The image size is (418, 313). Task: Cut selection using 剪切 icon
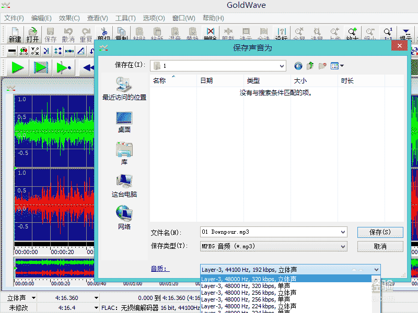104,34
